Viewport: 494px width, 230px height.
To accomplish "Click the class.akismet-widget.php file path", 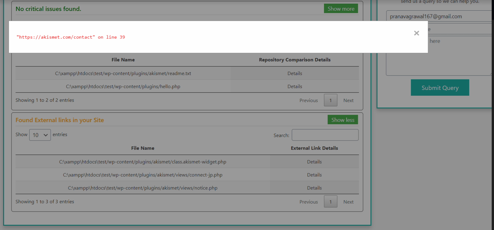I will pyautogui.click(x=143, y=162).
